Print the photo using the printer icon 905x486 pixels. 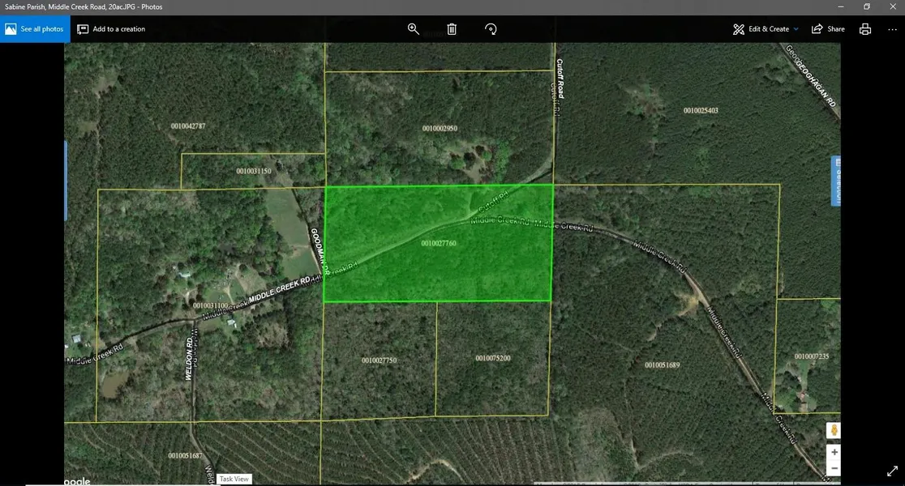point(865,29)
